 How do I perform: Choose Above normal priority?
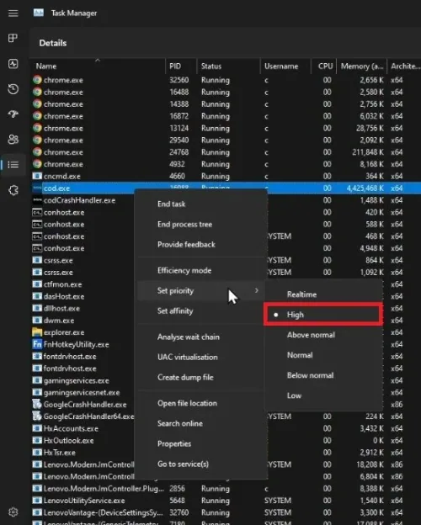click(x=323, y=335)
